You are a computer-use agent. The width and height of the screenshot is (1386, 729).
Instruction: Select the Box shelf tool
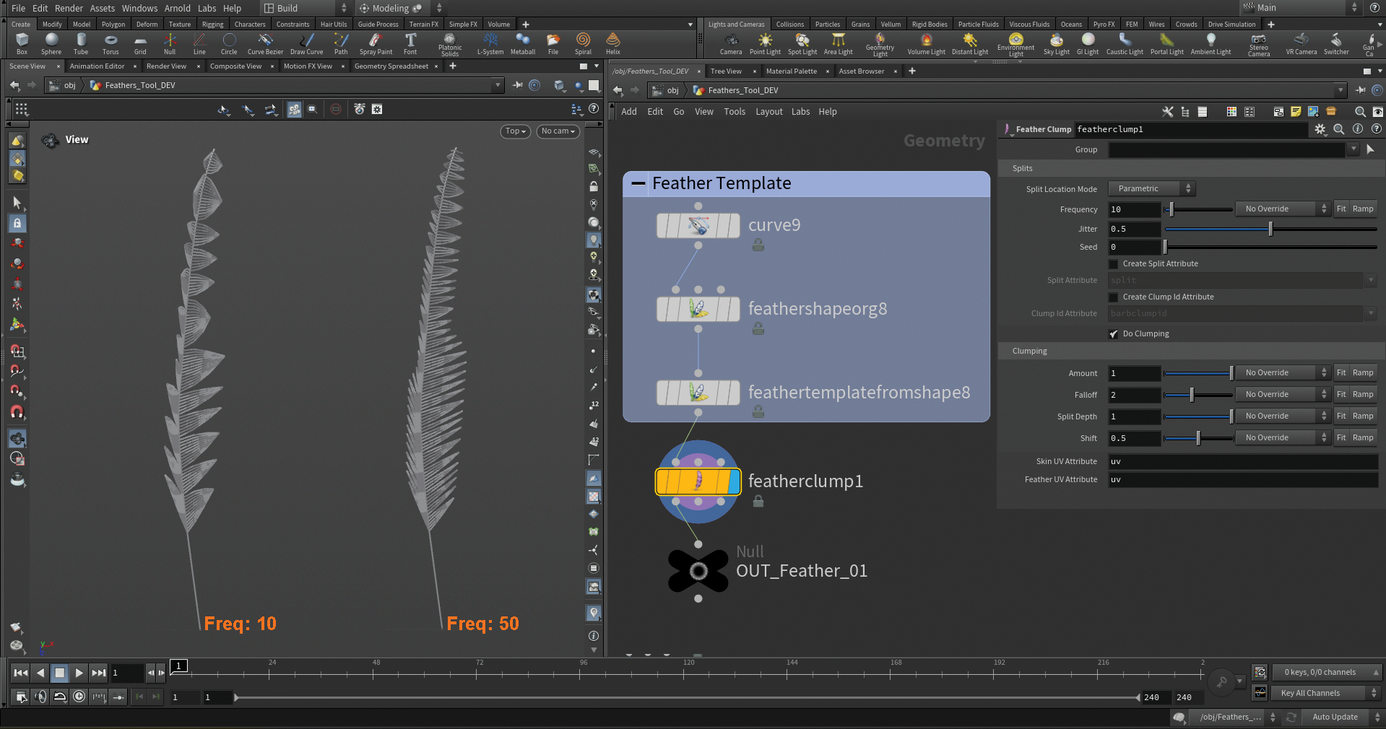[22, 43]
